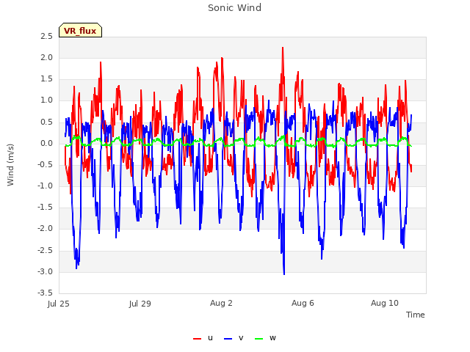Click the Aug 6 x-axis label
The height and width of the screenshot is (352, 470).
click(303, 303)
